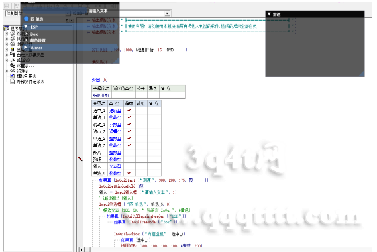Image resolution: width=377 pixels, height=252 pixels.
Task: Click the 雷达 window title bar
Action: coord(315,14)
